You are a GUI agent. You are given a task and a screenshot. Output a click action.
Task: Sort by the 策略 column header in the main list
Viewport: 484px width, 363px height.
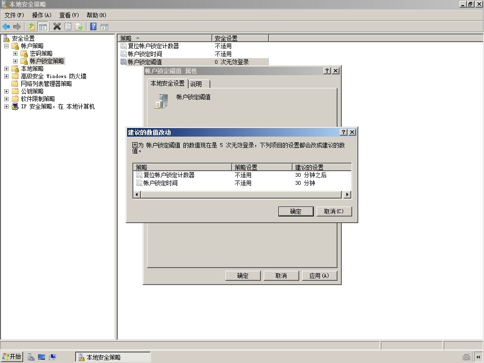pyautogui.click(x=165, y=38)
